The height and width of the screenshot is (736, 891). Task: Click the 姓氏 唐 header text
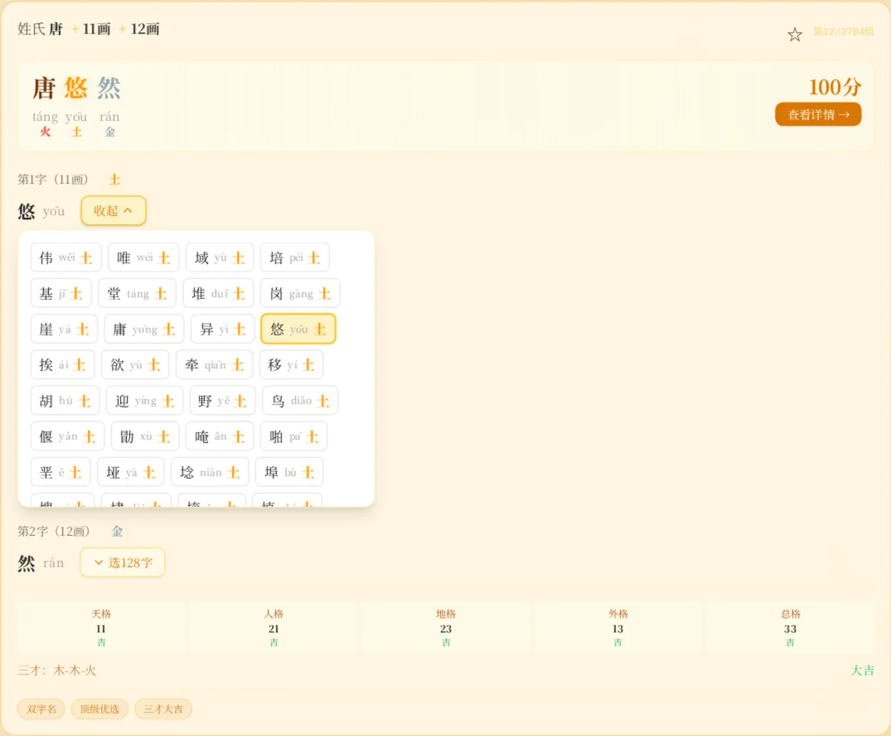pos(40,29)
